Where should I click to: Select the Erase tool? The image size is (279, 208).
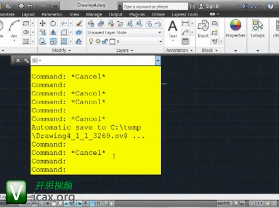[x=78, y=23]
